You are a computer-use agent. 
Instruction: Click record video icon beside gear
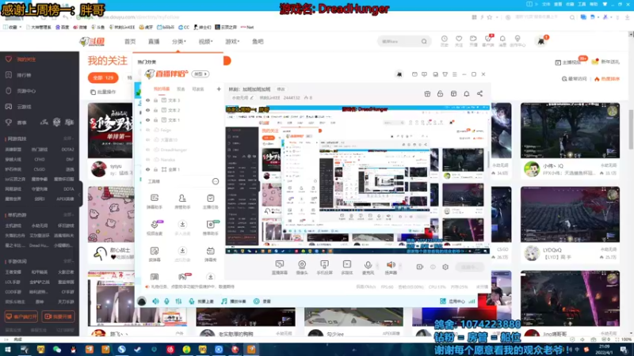[420, 267]
